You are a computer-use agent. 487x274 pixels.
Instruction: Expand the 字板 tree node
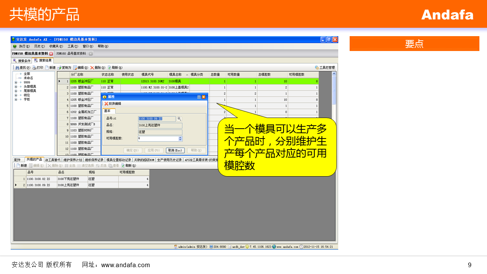point(16,99)
